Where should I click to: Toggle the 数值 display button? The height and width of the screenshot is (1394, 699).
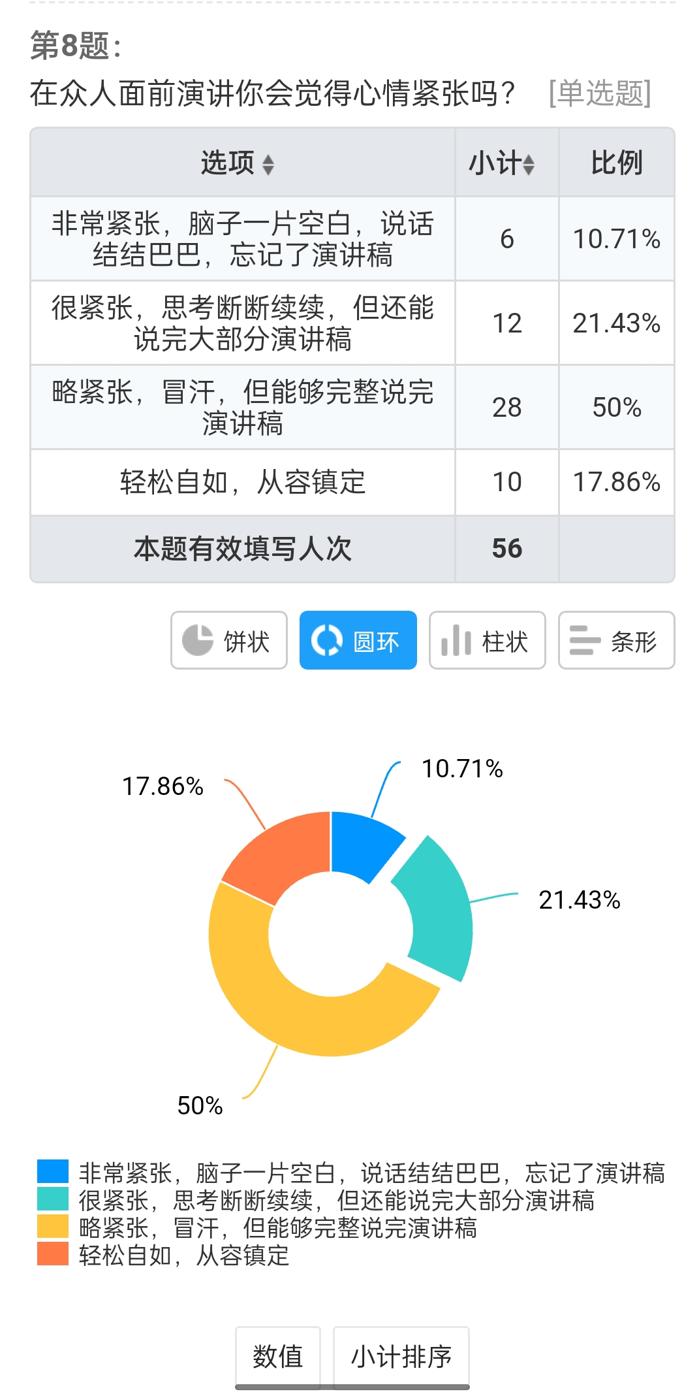point(278,1356)
